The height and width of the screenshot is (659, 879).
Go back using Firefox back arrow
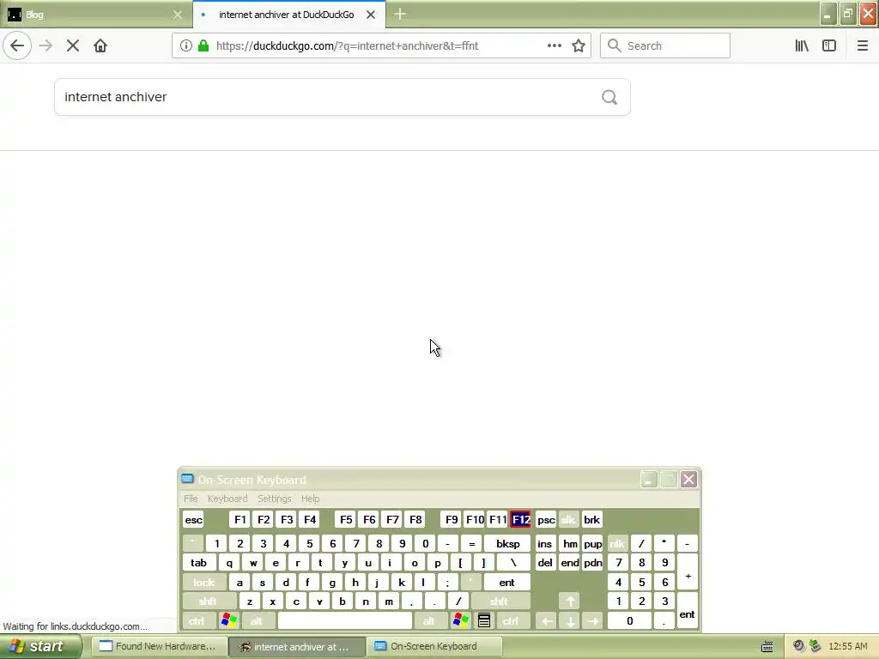[17, 46]
